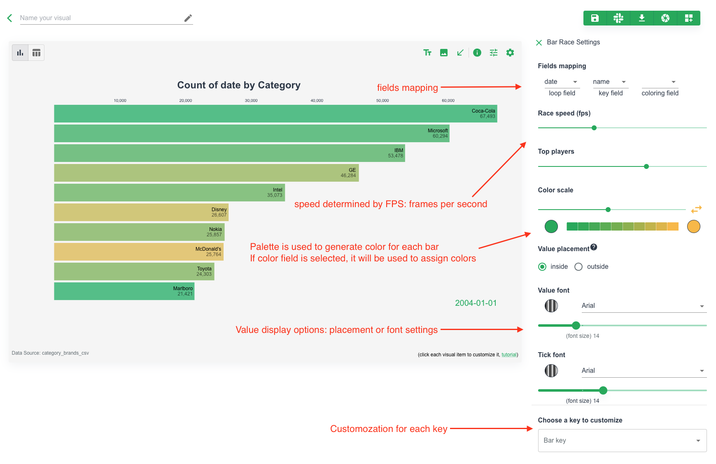716x464 pixels.
Task: Open the key field dropdown
Action: pyautogui.click(x=611, y=82)
